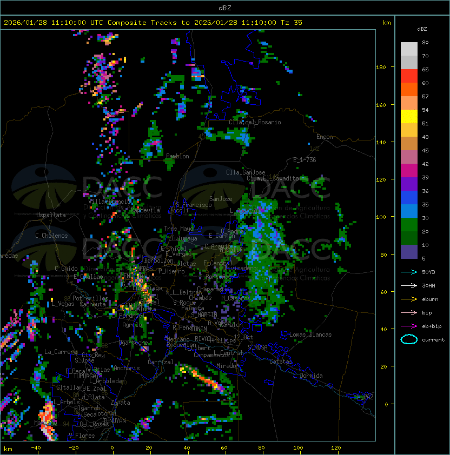Click the L_Dormida map label
The width and height of the screenshot is (450, 455).
tap(308, 376)
